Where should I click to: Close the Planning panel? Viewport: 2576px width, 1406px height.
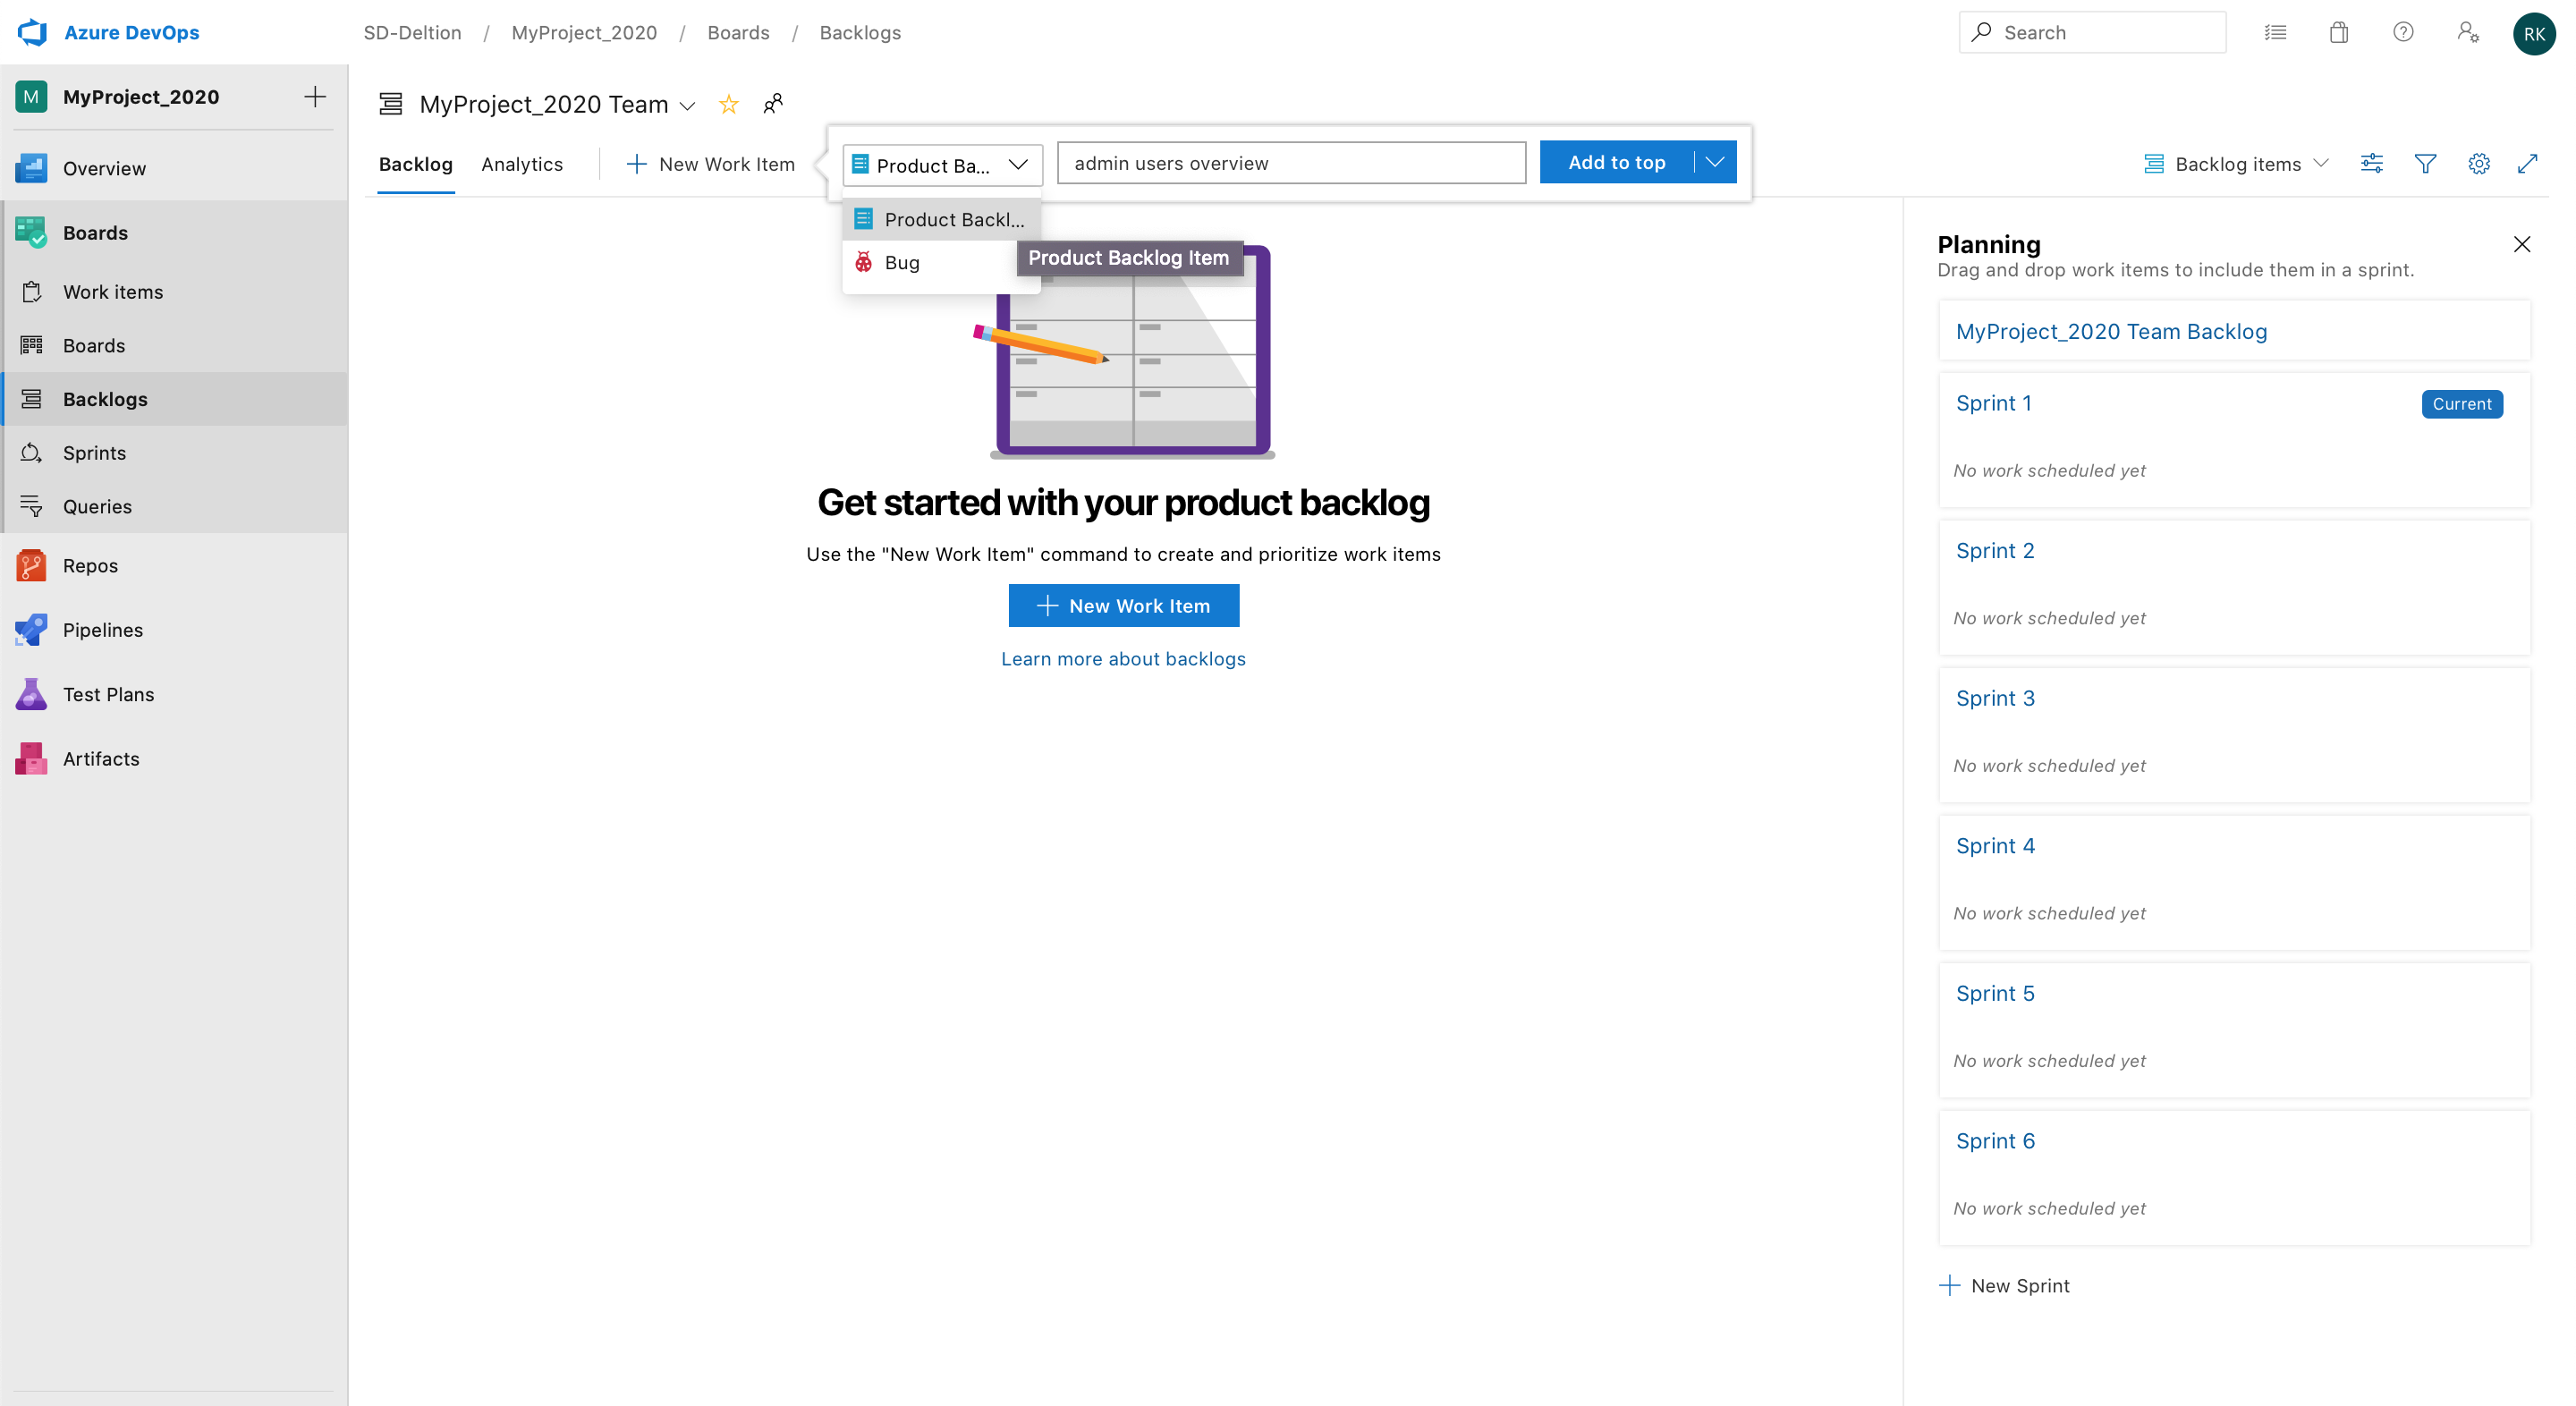pyautogui.click(x=2522, y=244)
